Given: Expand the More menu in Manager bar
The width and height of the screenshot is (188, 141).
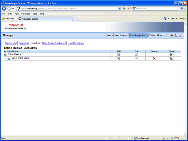Looking at the screenshot, I should coord(161,35).
